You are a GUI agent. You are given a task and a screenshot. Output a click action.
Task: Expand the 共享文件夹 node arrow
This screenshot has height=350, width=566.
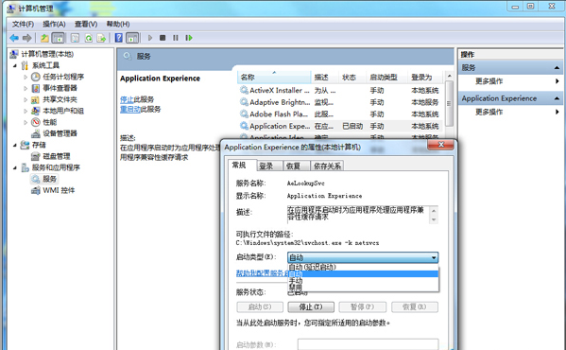point(26,99)
